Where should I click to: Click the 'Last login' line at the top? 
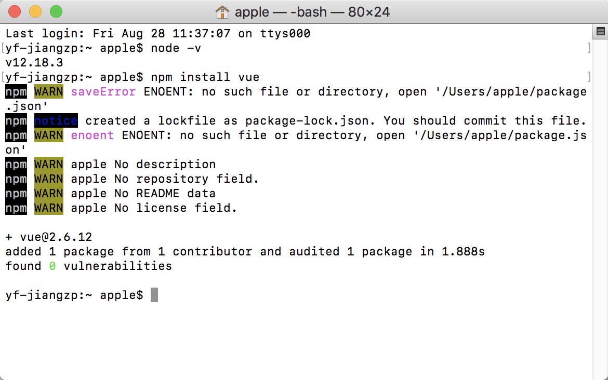click(x=158, y=34)
